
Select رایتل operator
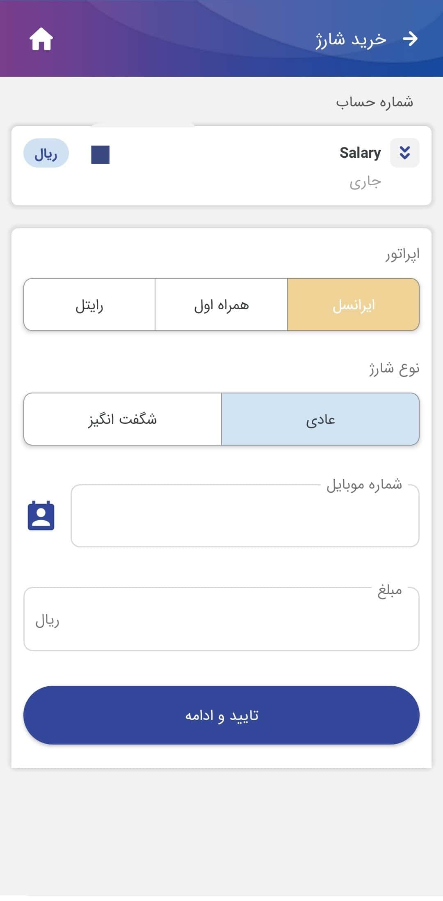tap(89, 305)
